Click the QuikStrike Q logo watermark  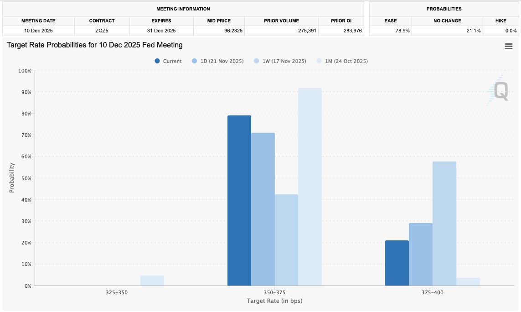click(x=498, y=90)
